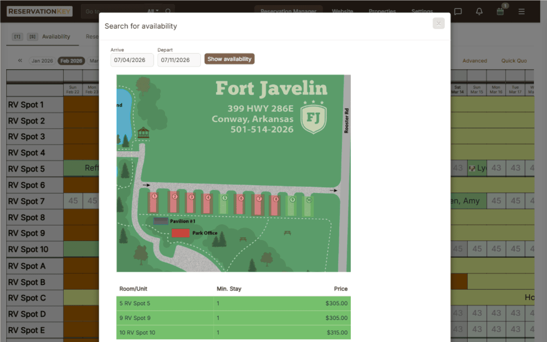This screenshot has height=342, width=547.
Task: Switch to the [T] view icon
Action: (17, 36)
